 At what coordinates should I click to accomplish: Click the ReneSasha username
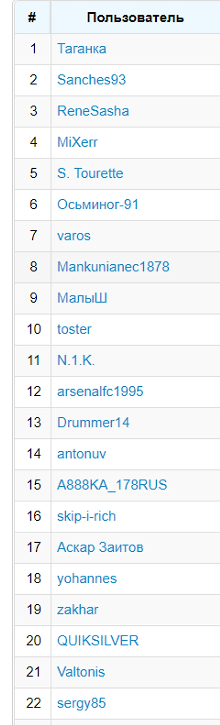[93, 111]
